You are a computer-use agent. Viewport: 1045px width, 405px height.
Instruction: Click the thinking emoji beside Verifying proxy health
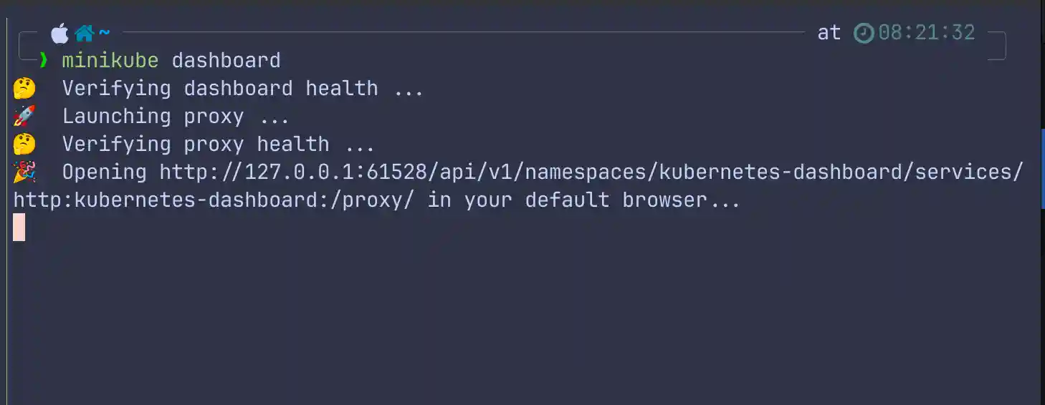point(24,144)
